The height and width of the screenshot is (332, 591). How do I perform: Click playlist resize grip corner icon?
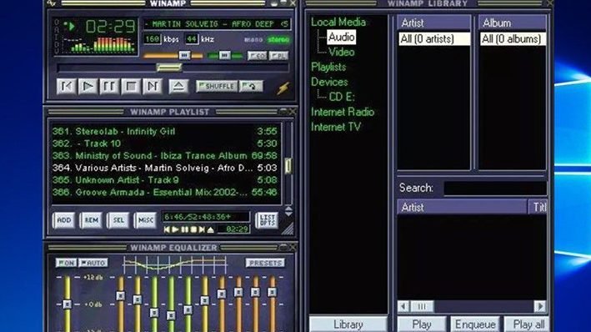[288, 229]
